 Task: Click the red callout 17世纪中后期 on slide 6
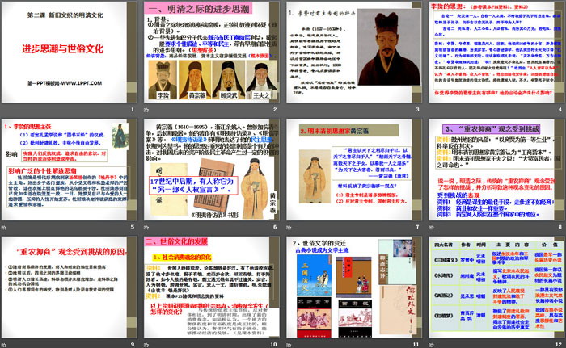tap(194, 187)
